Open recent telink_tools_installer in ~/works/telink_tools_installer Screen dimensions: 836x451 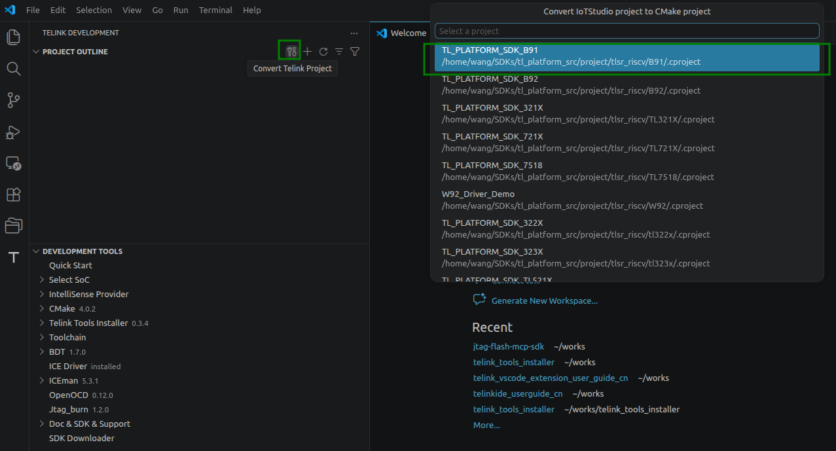514,409
